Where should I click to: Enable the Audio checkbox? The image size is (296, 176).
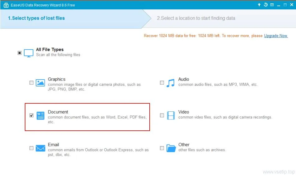click(162, 83)
